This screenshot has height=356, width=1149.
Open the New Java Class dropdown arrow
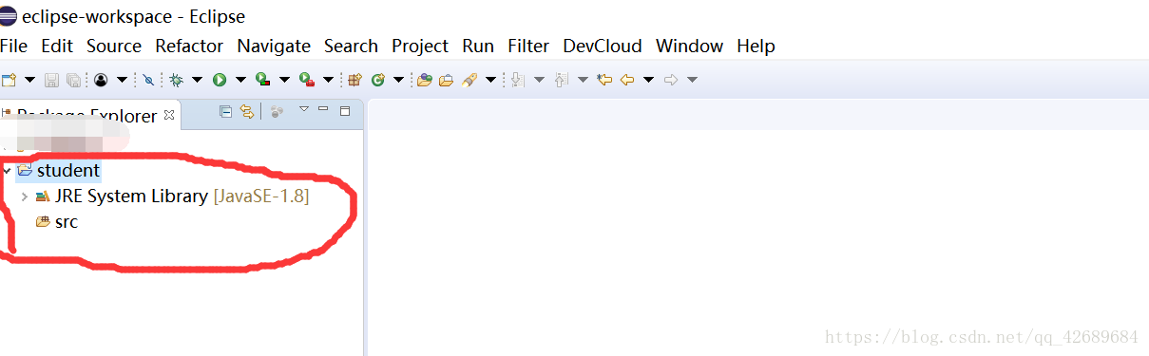coord(398,80)
